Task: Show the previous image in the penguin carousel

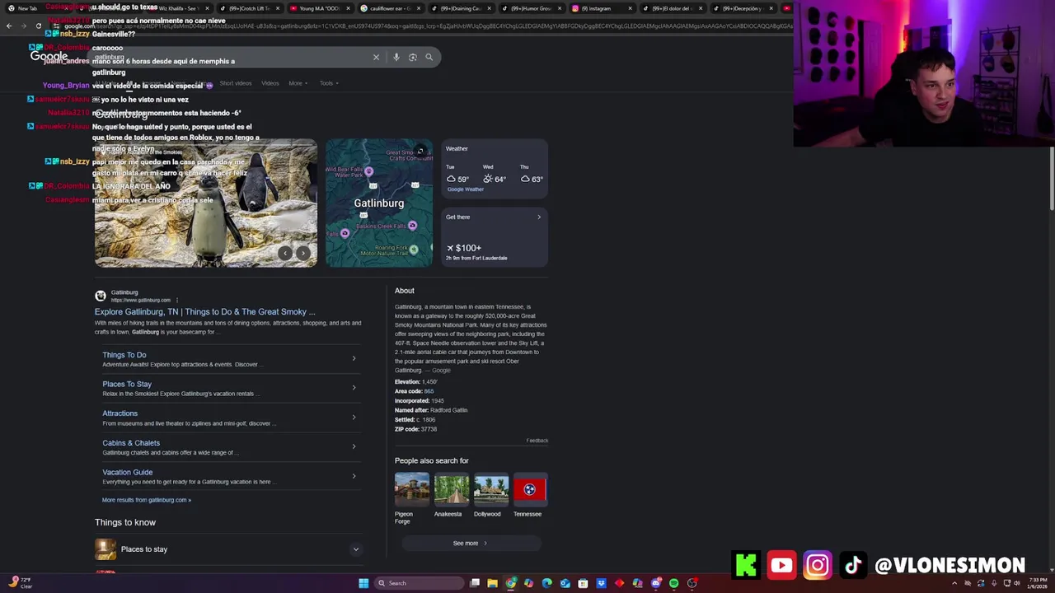Action: [x=285, y=254]
